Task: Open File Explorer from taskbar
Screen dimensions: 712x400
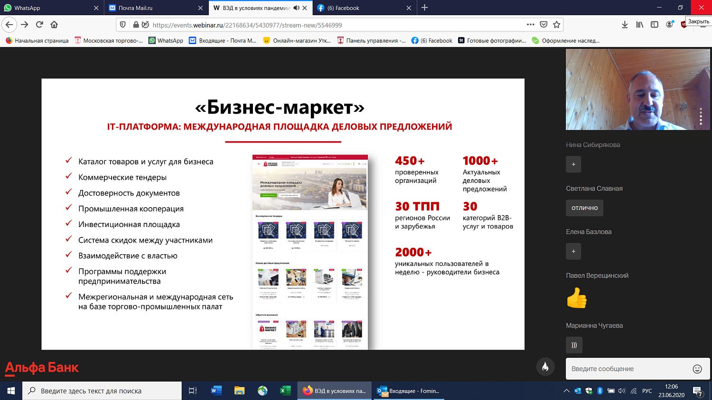Action: [x=239, y=391]
